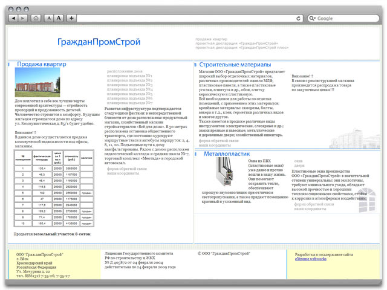Open планировка подъезда №3 link
Image resolution: width=387 pixels, height=290 pixels.
tap(129, 85)
